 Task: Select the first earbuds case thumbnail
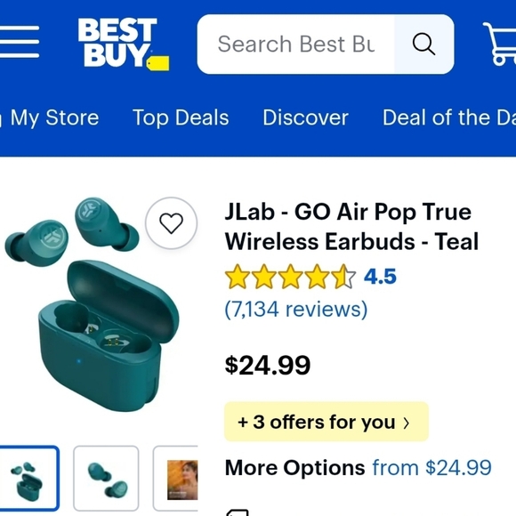(29, 478)
